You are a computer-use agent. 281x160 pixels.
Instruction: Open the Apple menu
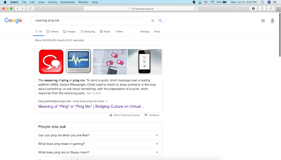5,2
